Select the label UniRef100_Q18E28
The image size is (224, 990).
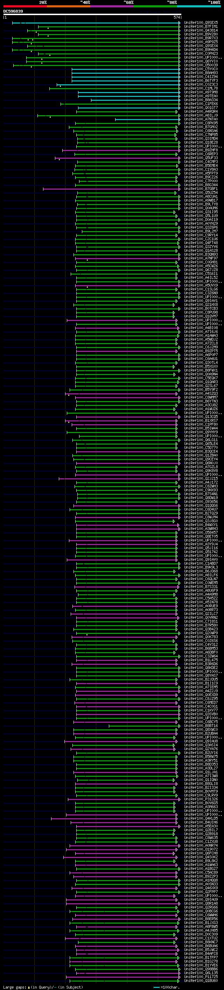(201, 143)
